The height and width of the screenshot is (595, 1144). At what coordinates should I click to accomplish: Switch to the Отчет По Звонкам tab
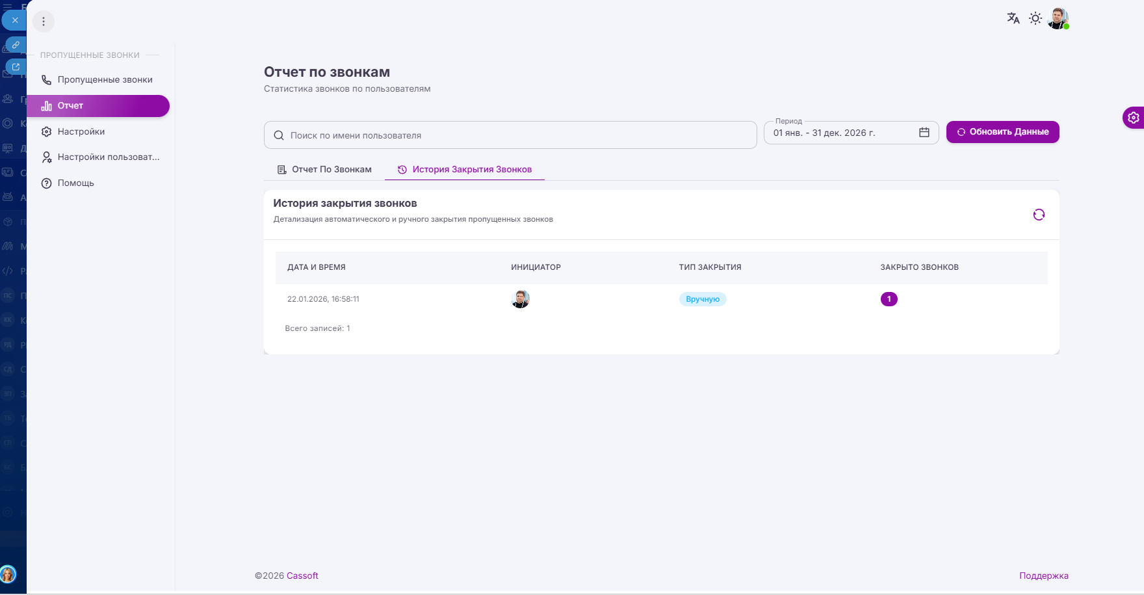click(324, 170)
